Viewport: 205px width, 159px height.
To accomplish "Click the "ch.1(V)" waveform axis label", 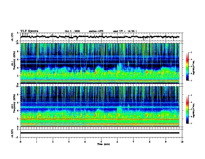I will 12,37.
